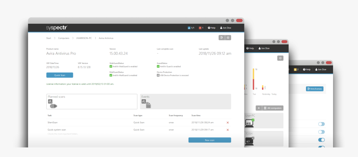Open Avira licenses in back window

315,89
